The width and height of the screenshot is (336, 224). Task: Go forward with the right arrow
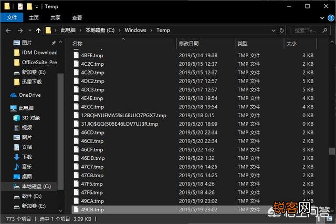click(x=20, y=30)
